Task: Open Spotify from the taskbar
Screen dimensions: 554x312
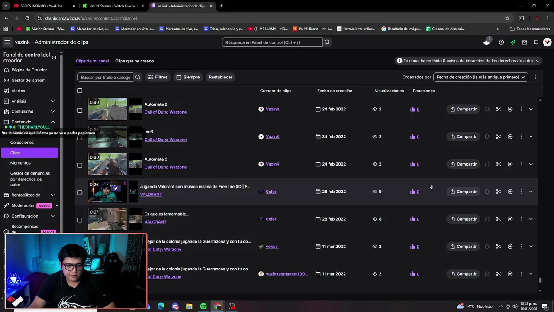Action: click(203, 306)
